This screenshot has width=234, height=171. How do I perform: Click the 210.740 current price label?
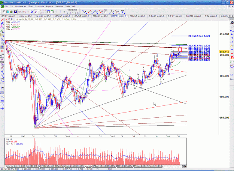[x=224, y=52]
